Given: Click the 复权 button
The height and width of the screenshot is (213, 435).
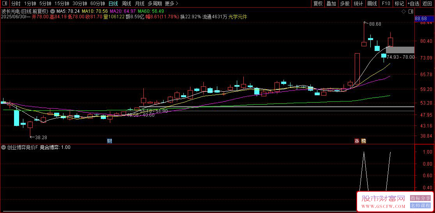Looking at the screenshot, I should tap(318, 3).
